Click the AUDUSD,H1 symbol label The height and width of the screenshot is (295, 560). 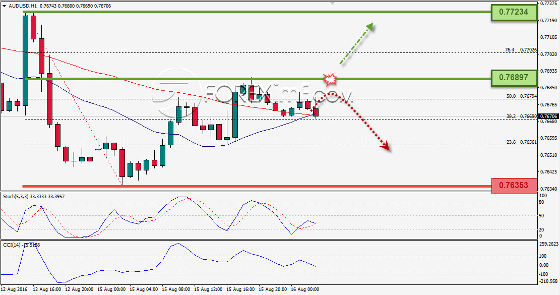pos(23,6)
